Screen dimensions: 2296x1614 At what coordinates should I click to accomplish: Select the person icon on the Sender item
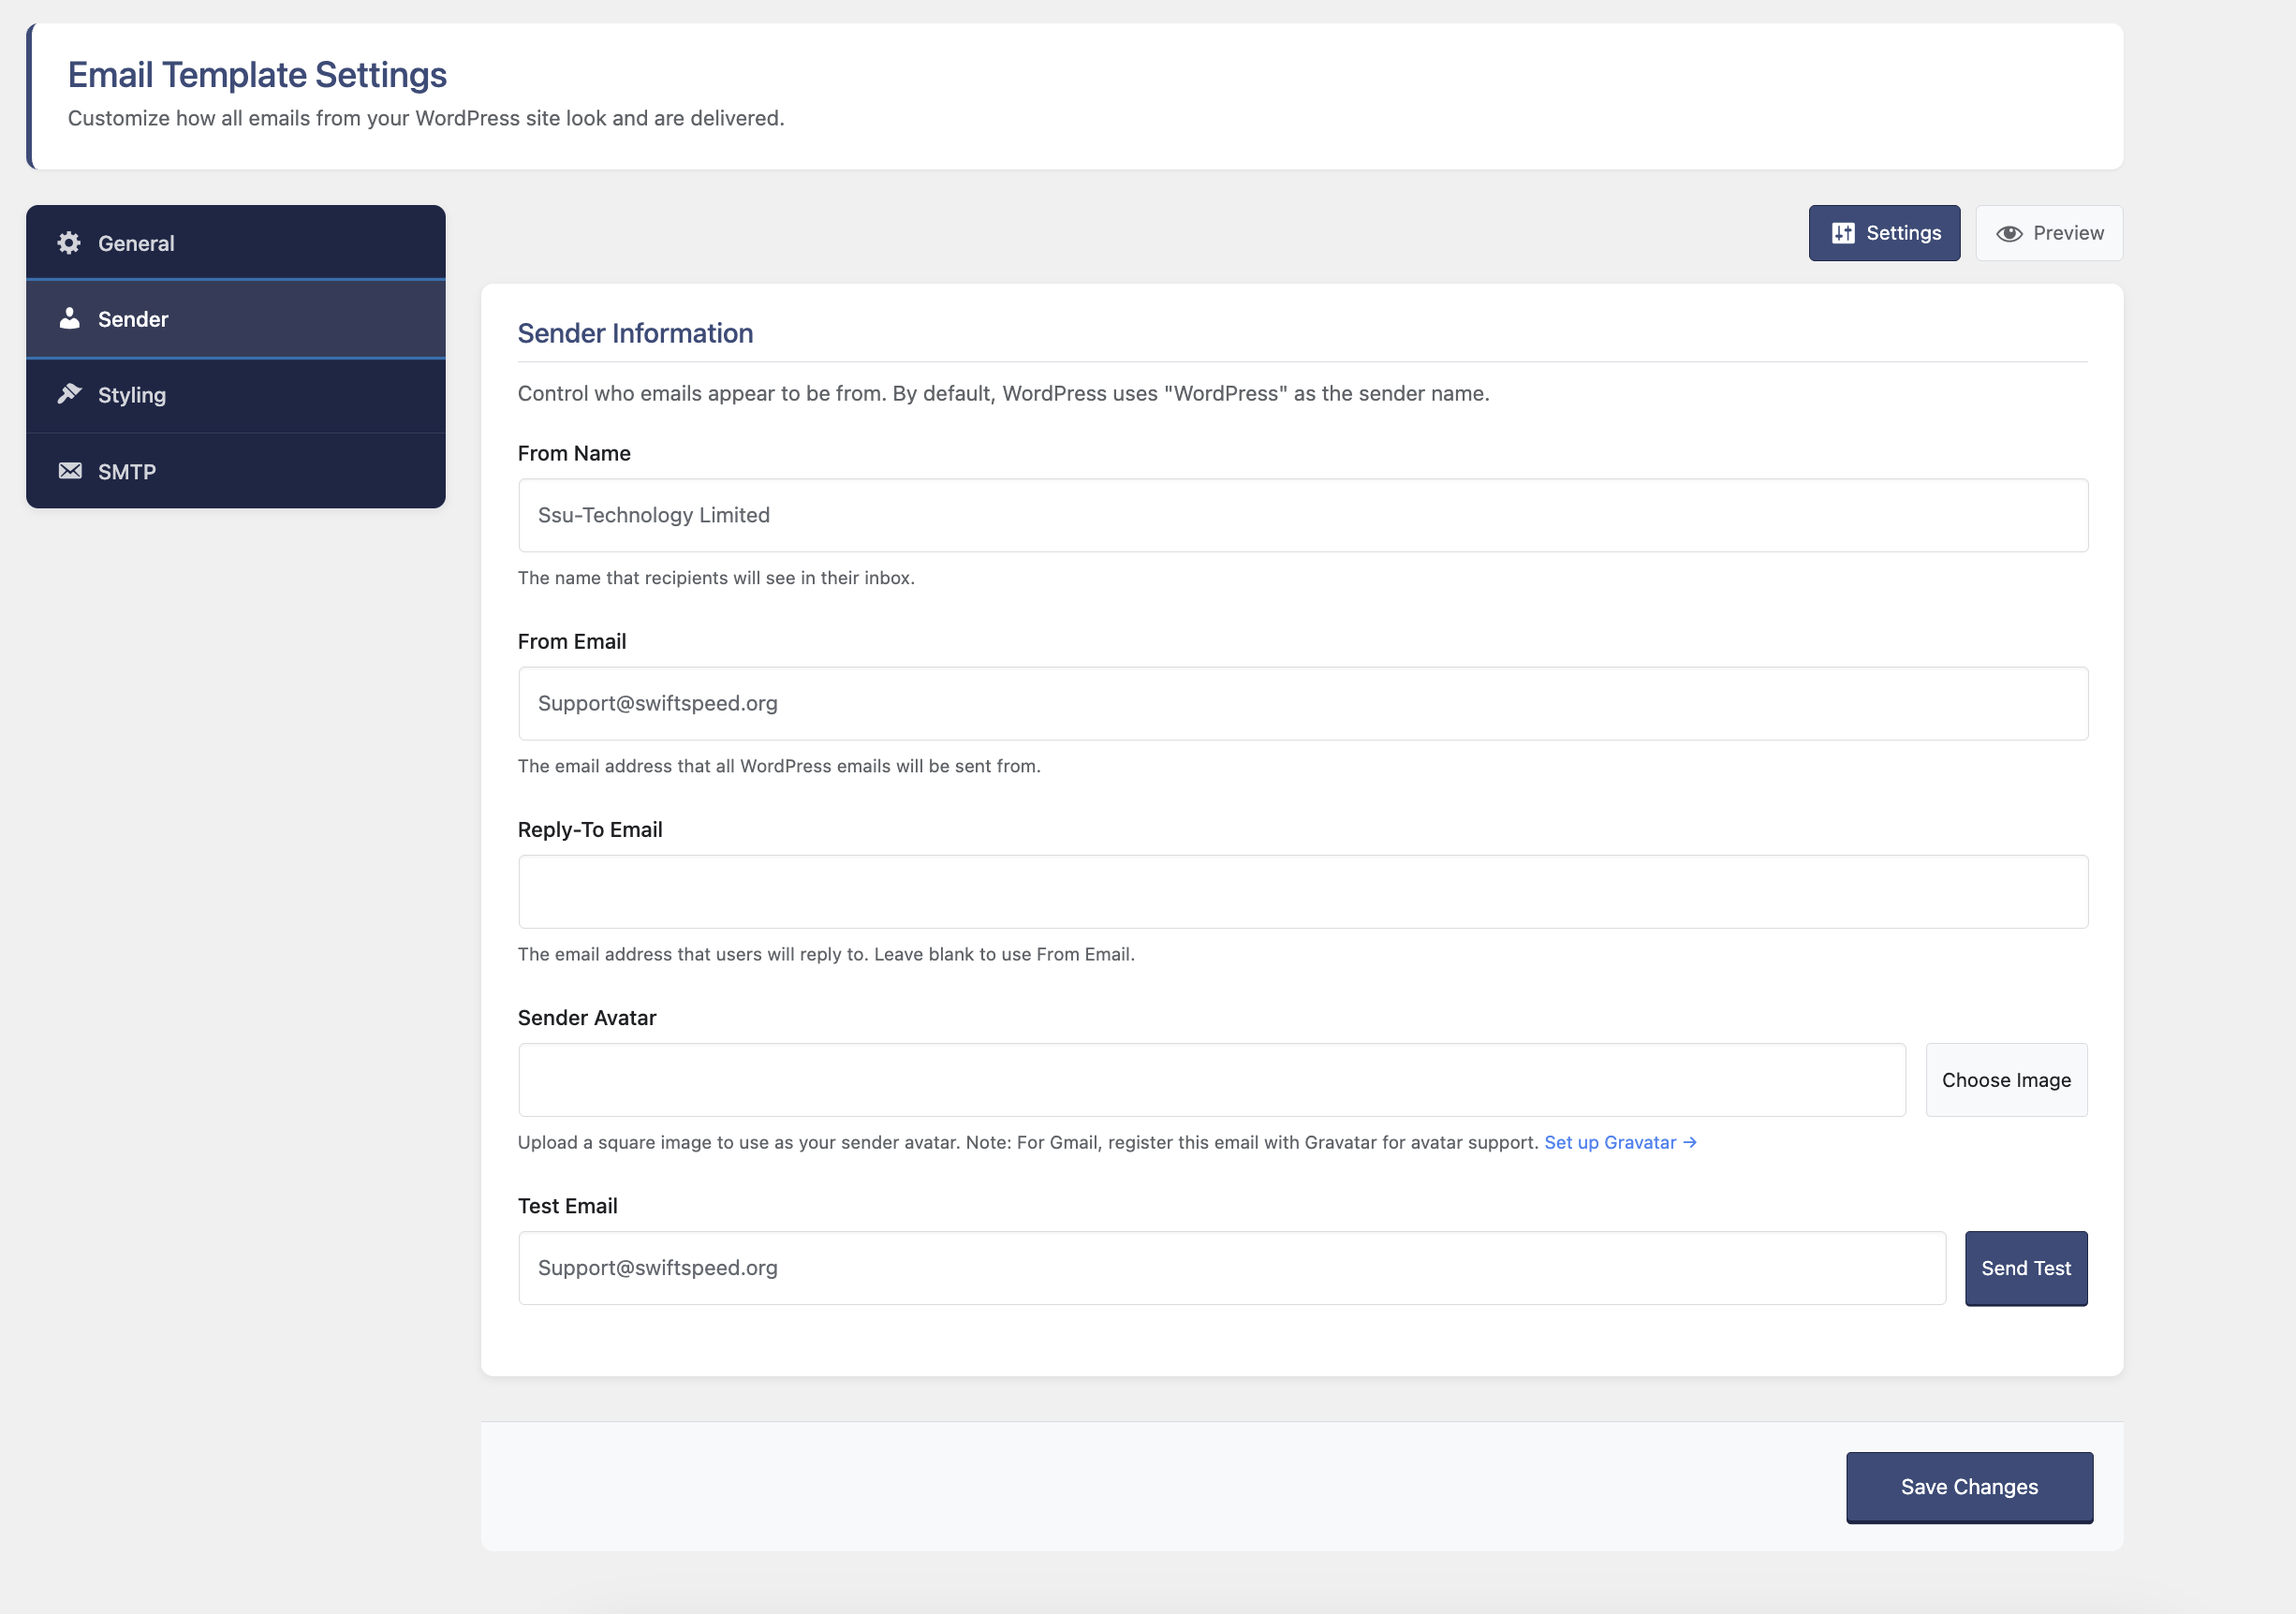pos(69,318)
